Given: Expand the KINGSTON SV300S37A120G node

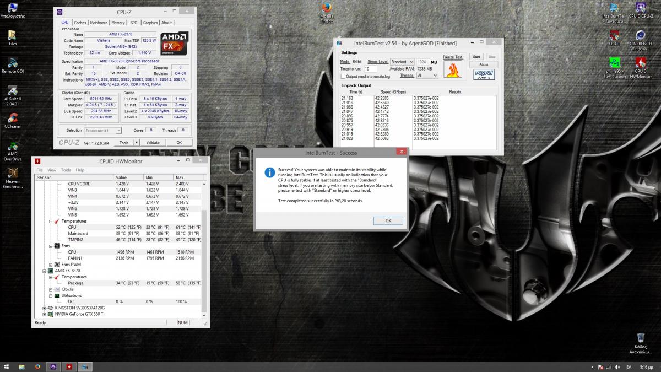Looking at the screenshot, I should coord(44,308).
